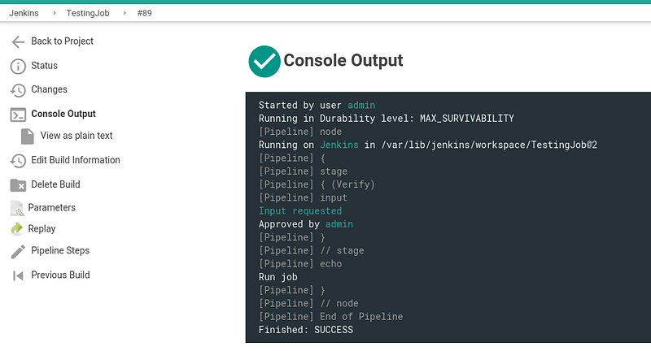Click the Run job output line
Viewport: 651px width, 351px height.
(277, 277)
